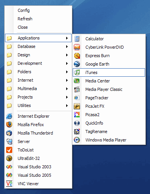This screenshot has width=150, height=194.
Task: Click the CyberLink PowerDVD icon
Action: pos(77,47)
